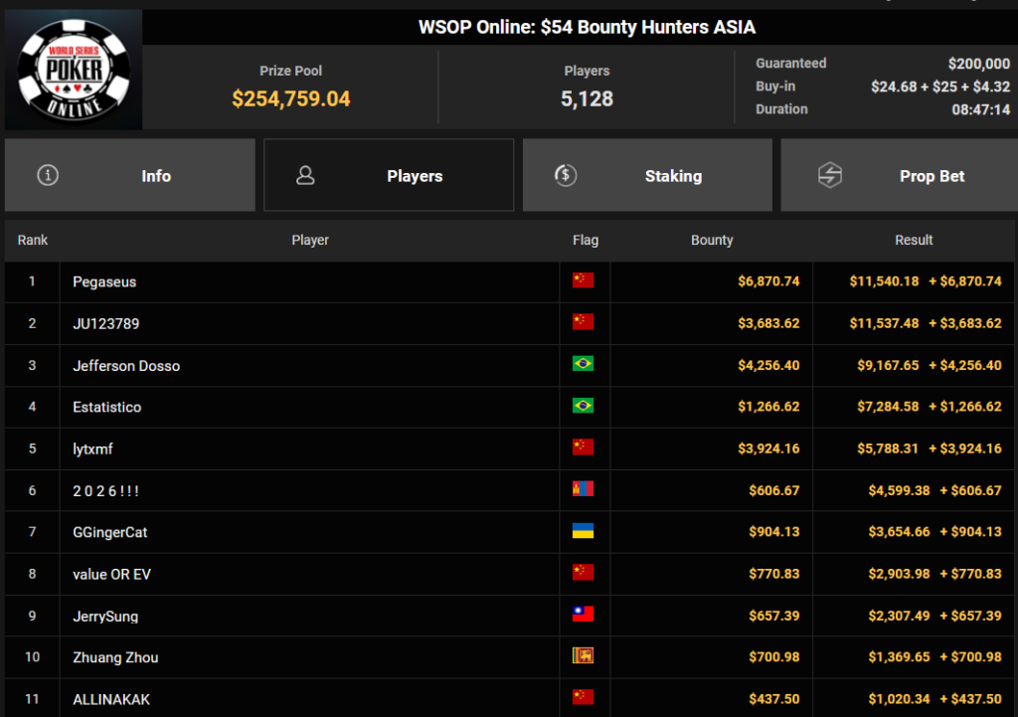
Task: Click ALLINAKAK's China flag
Action: click(583, 697)
